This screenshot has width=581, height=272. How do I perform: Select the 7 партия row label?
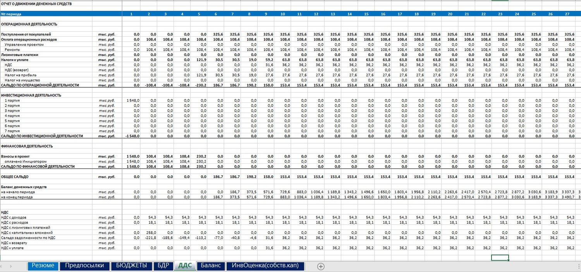click(x=12, y=131)
